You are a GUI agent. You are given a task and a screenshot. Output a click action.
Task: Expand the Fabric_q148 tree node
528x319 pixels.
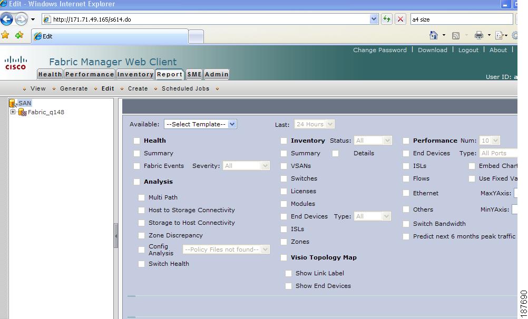pos(13,112)
